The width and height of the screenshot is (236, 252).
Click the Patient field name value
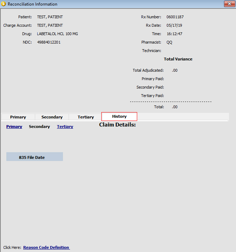50,17
